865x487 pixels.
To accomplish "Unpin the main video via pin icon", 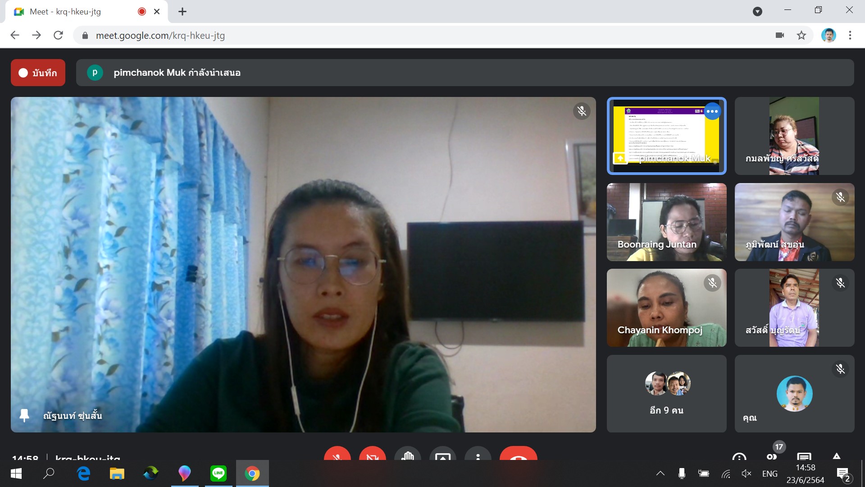I will (24, 415).
